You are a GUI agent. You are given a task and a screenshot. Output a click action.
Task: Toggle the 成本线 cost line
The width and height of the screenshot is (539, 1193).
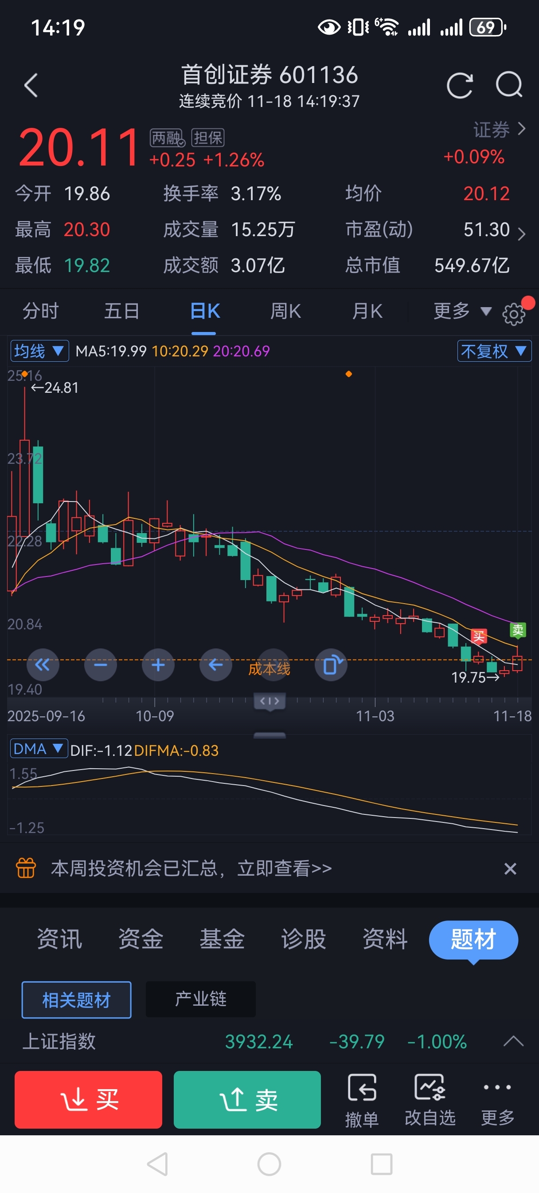269,668
